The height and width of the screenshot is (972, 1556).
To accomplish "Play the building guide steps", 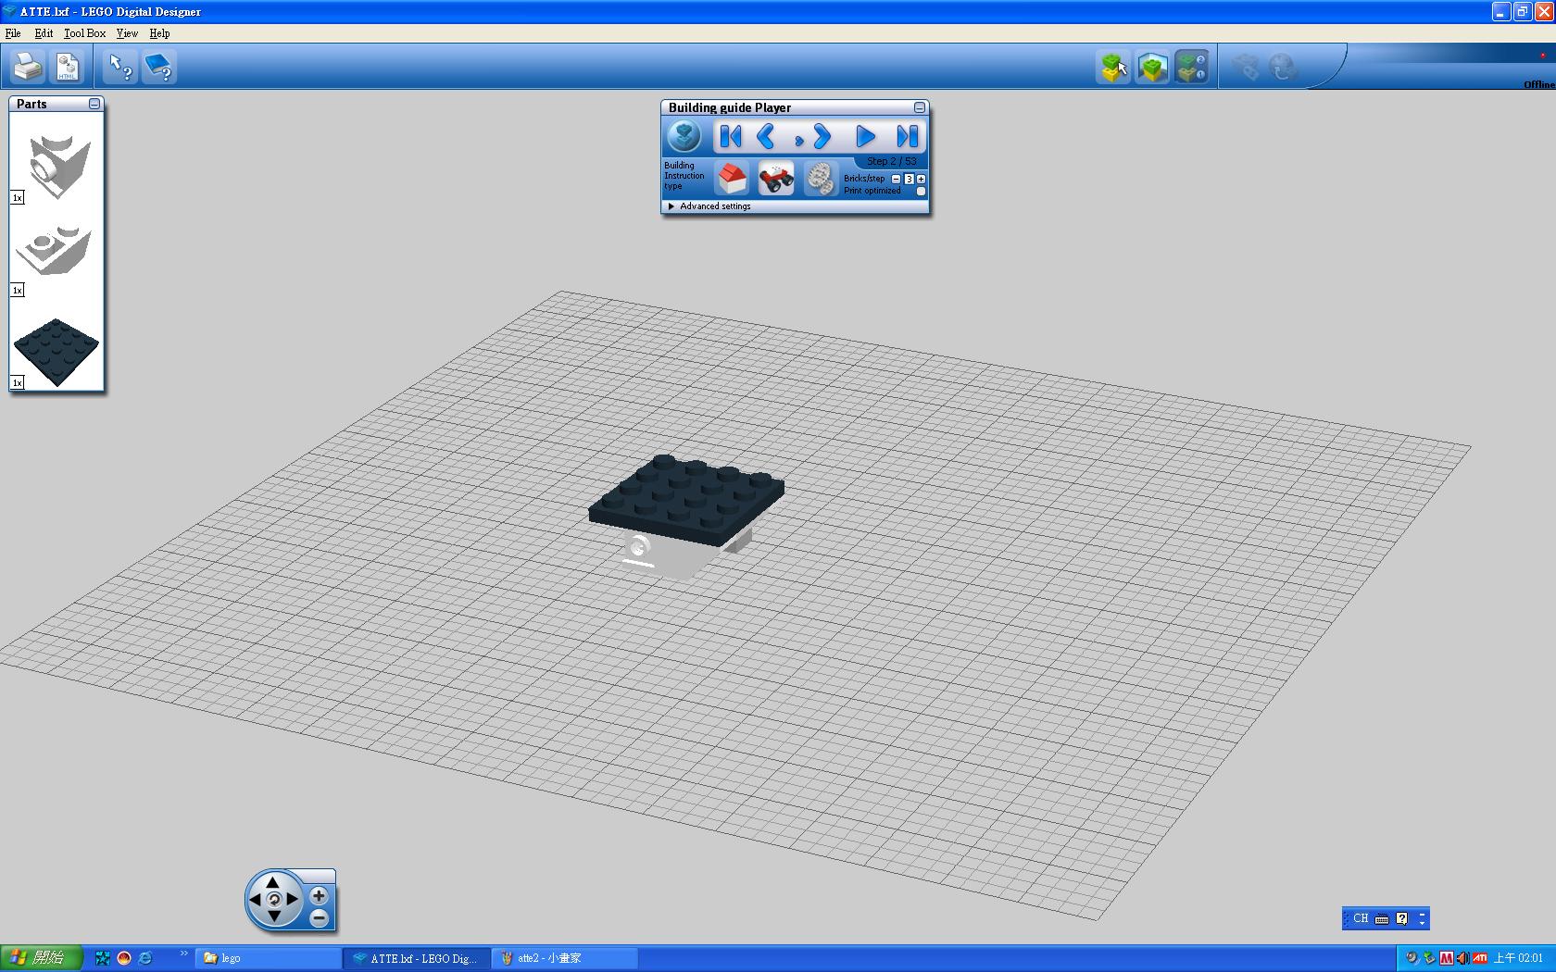I will click(x=865, y=137).
